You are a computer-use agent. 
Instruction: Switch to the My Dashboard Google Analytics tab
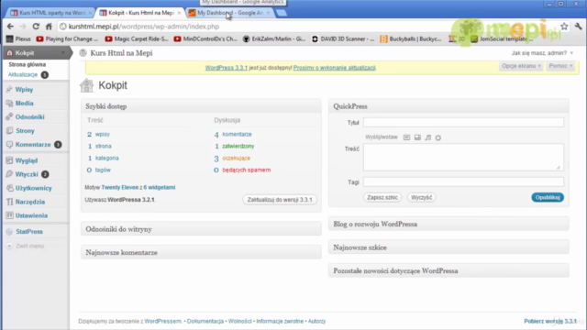click(x=230, y=13)
